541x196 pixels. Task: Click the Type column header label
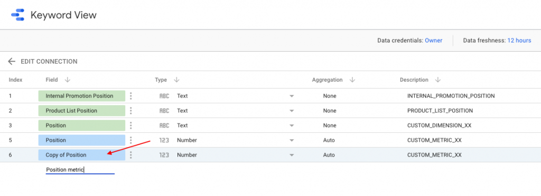[x=161, y=80]
